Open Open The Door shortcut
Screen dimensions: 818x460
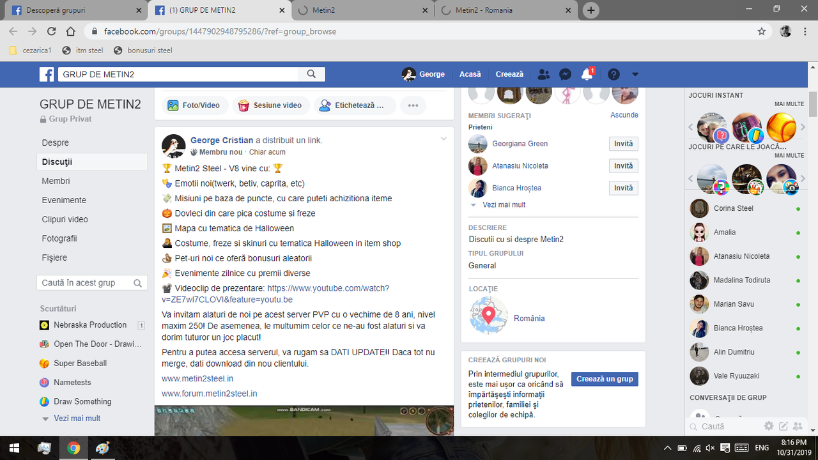click(90, 344)
